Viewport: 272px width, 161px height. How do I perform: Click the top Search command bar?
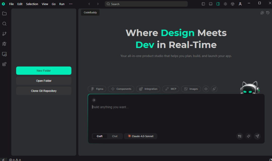pos(146,4)
